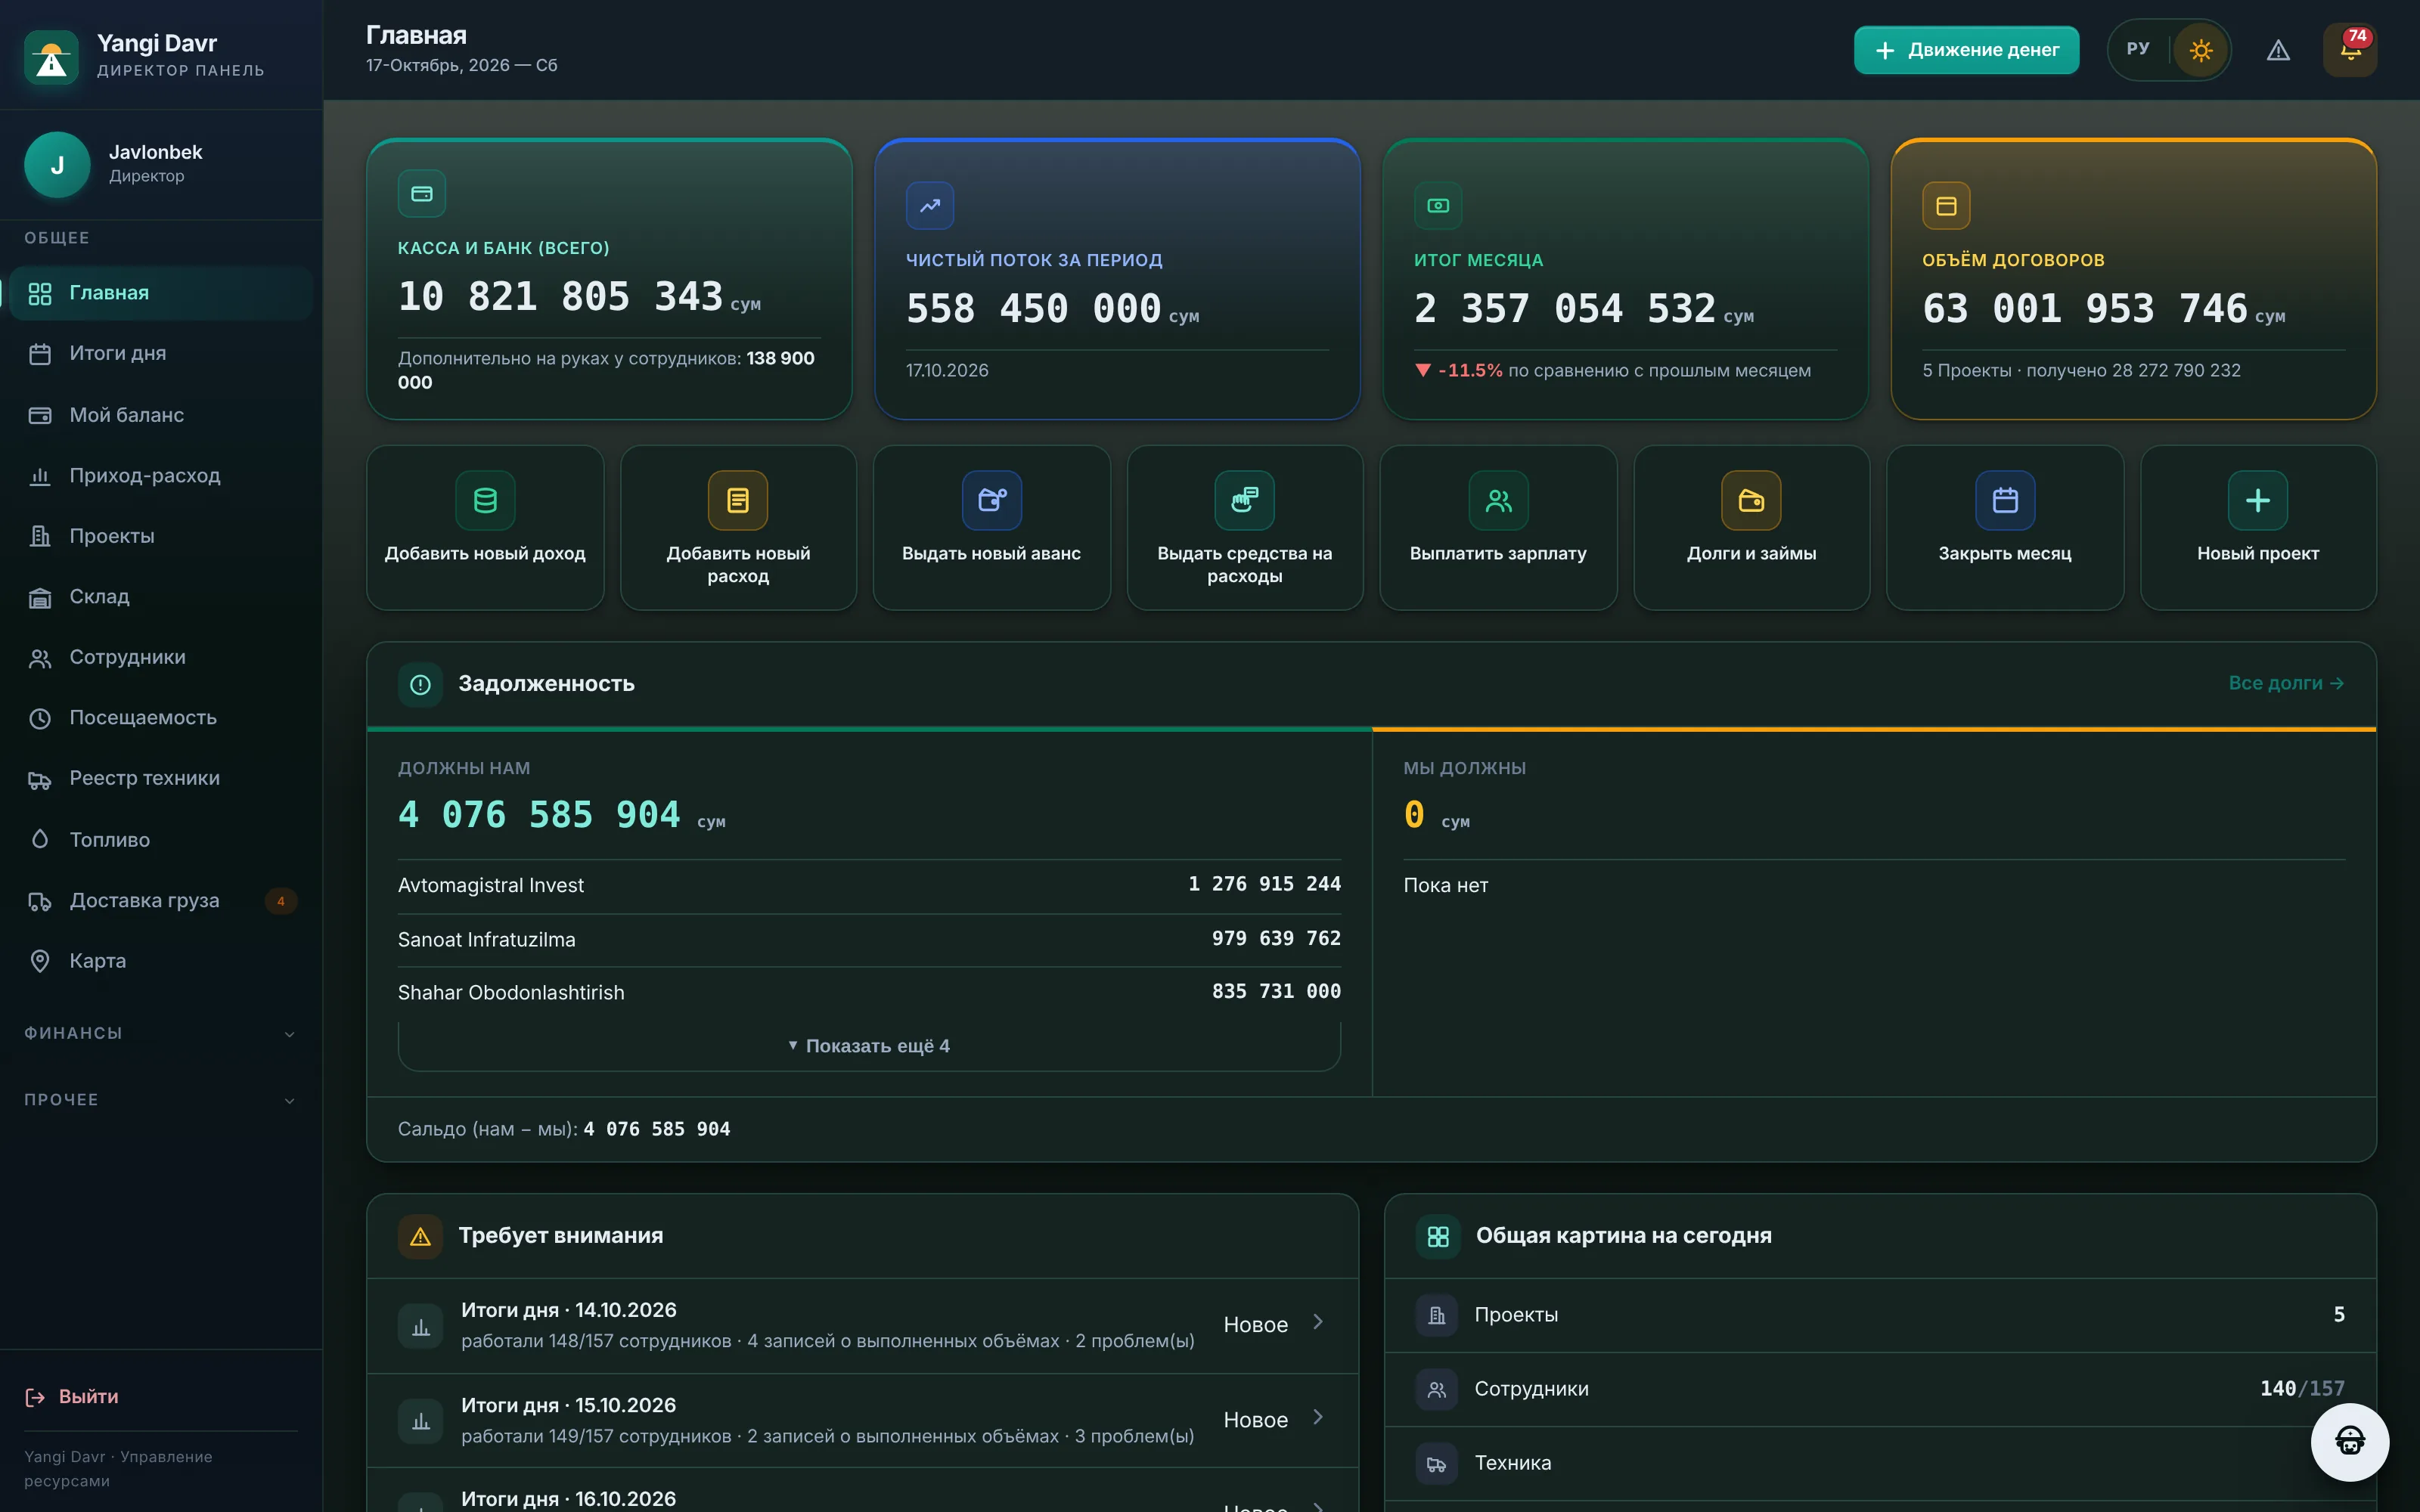Click the Выйти logout button
The image size is (2420, 1512).
(72, 1397)
